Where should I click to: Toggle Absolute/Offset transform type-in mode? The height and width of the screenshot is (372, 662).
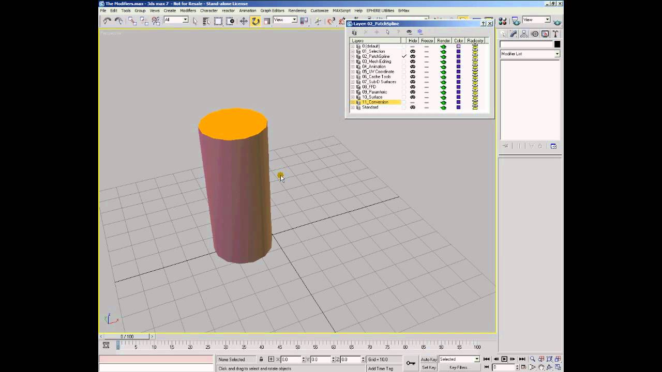(272, 359)
